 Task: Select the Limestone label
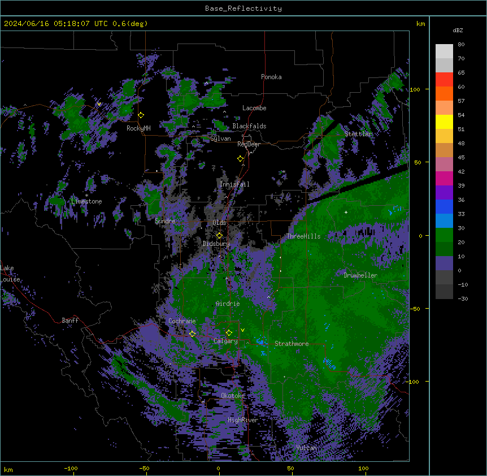86,201
